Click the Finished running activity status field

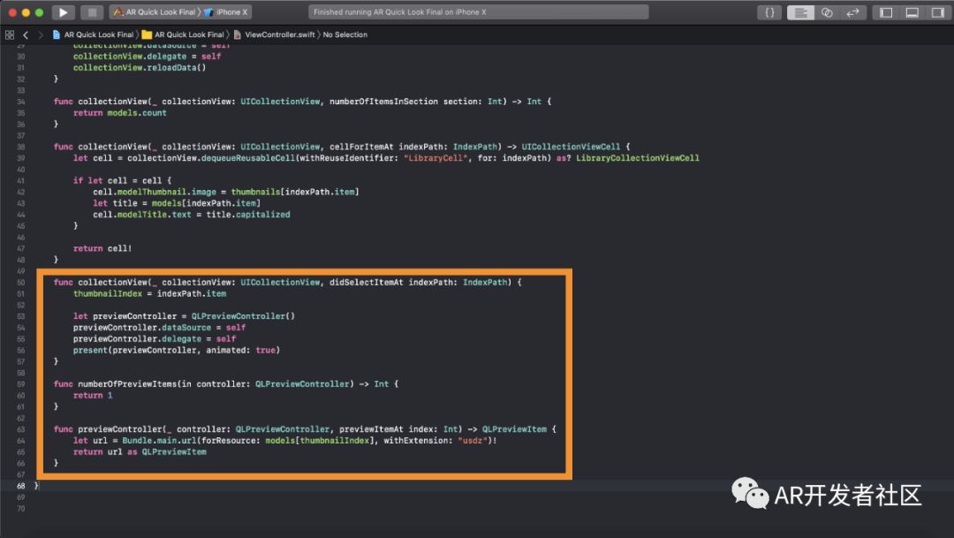pyautogui.click(x=479, y=12)
